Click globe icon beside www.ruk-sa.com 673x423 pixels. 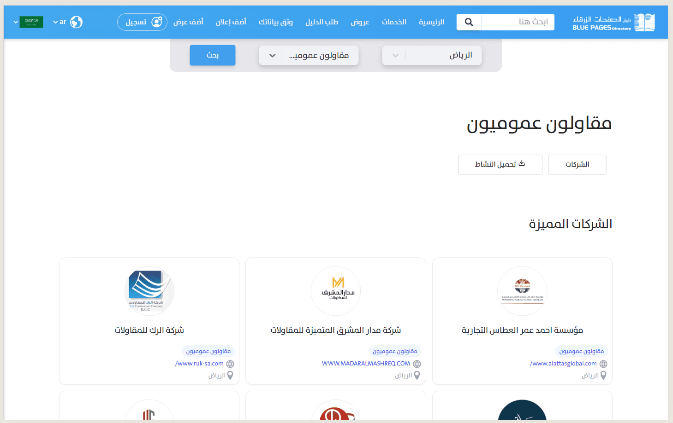click(230, 364)
